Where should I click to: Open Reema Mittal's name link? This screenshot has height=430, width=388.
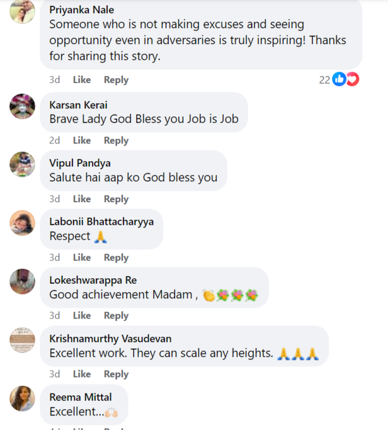click(x=81, y=397)
